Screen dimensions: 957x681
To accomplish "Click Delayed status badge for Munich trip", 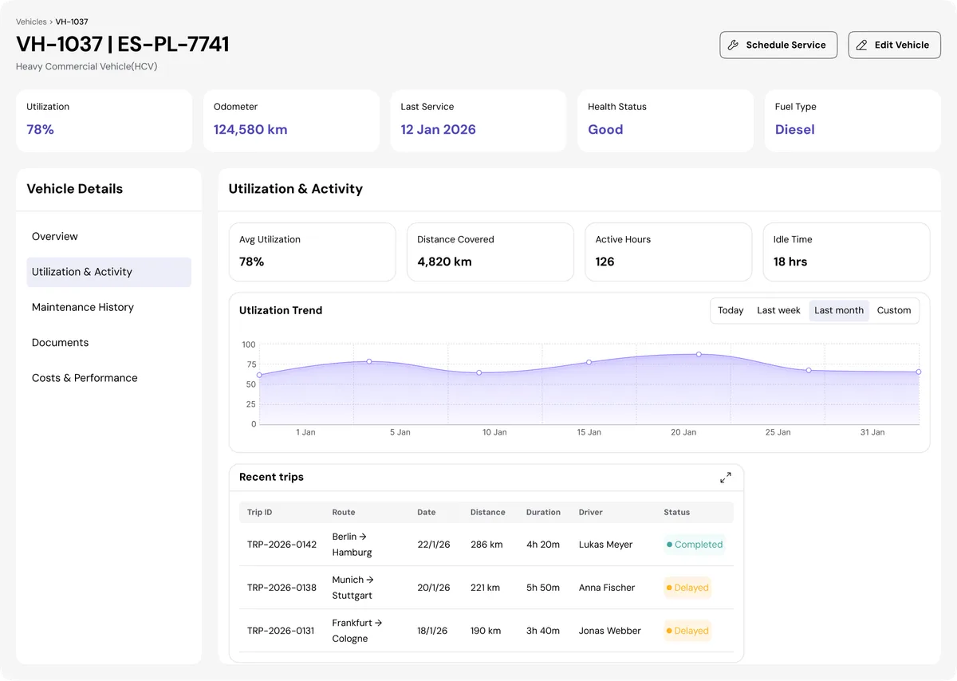I will point(687,588).
